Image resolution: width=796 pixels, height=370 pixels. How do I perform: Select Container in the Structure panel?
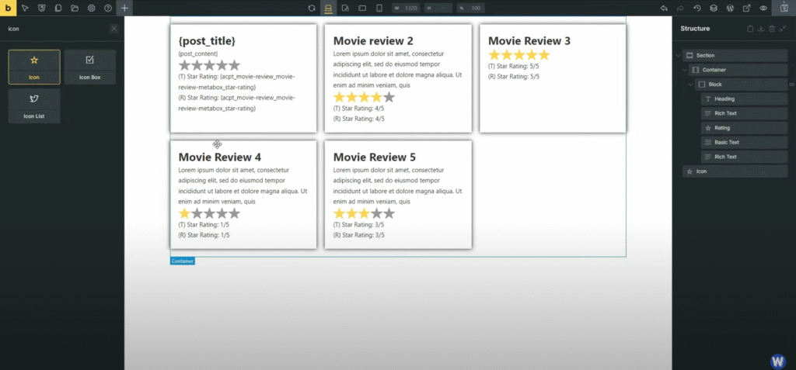point(738,70)
